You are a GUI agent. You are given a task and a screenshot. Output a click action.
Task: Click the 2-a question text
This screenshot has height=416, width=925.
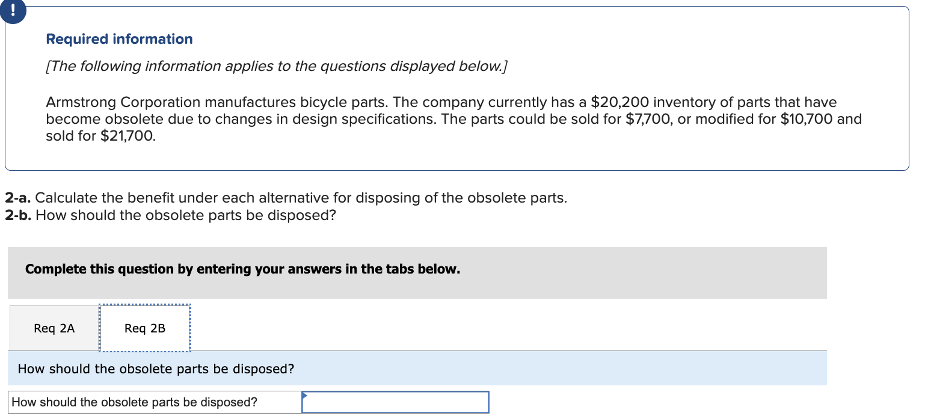(x=285, y=198)
